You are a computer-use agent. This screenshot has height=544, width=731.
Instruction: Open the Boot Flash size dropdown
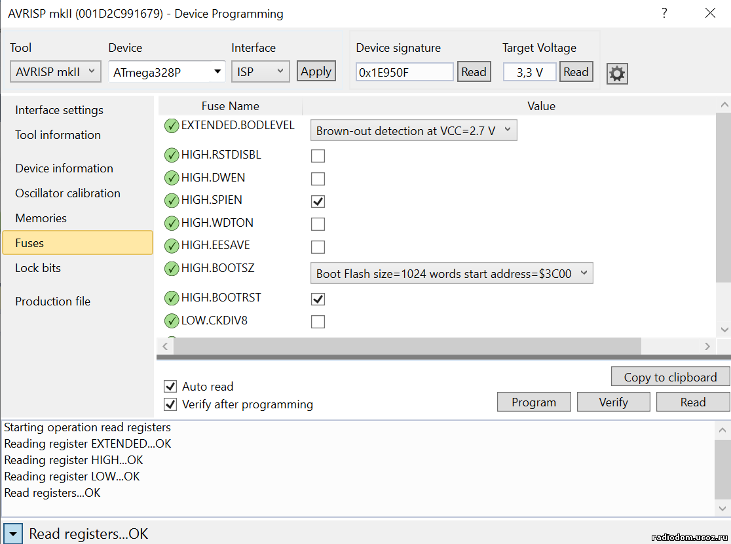(452, 273)
